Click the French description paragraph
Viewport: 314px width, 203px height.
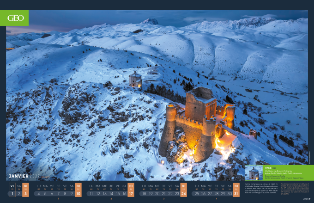[260, 187]
